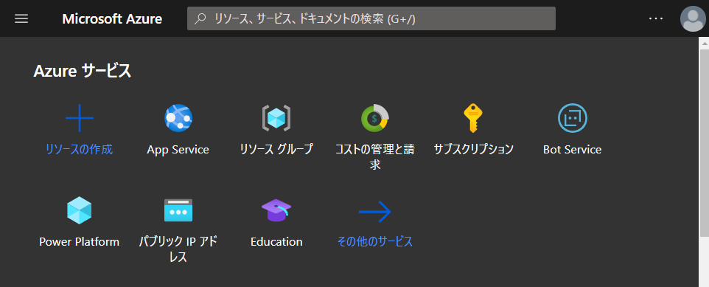Click the Education graduation cap icon
709x287 pixels.
(276, 210)
